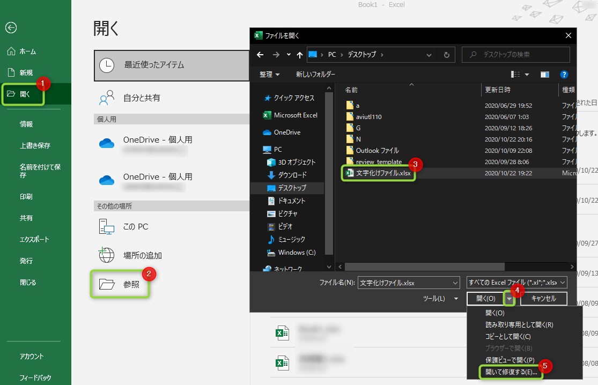Open アカウント in the Excel sidebar

click(x=32, y=356)
